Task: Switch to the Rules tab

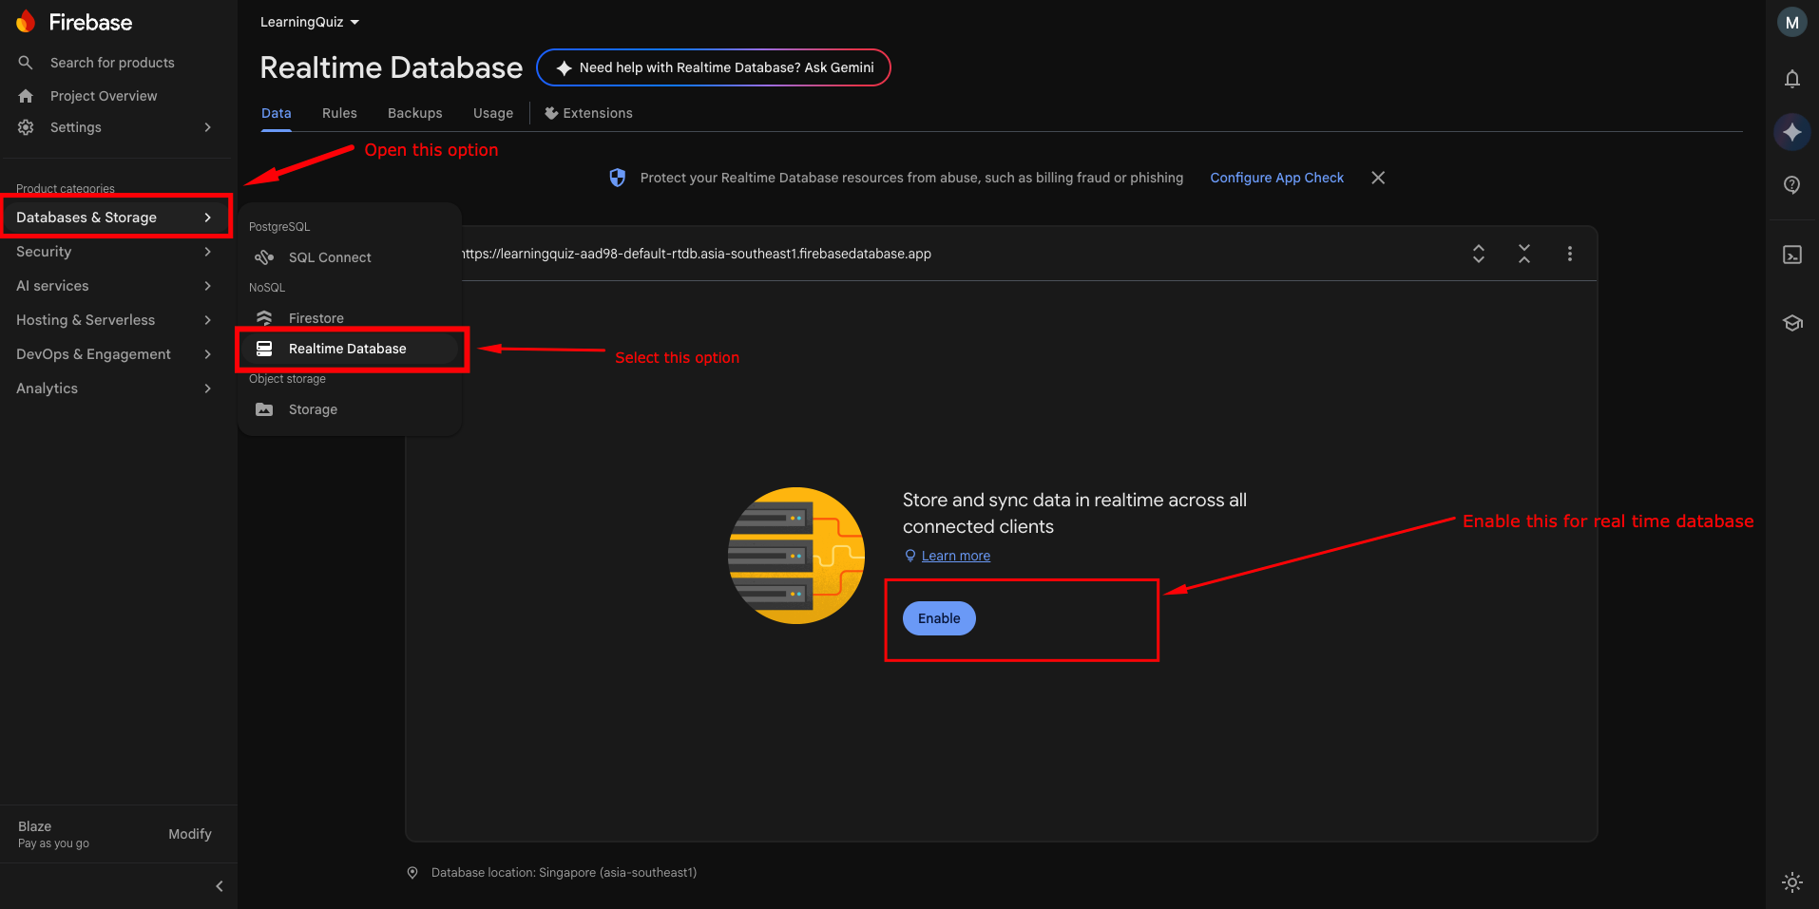Action: (x=339, y=113)
